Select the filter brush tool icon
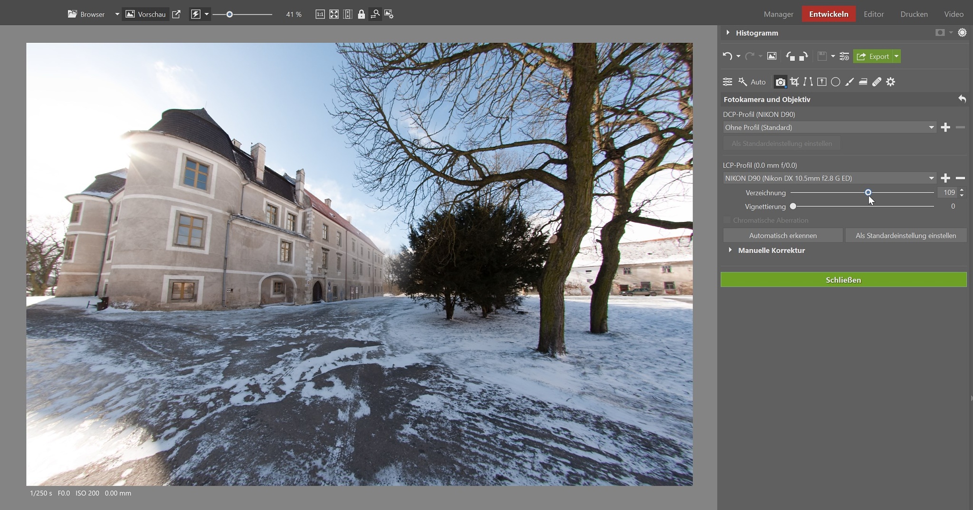 [849, 82]
